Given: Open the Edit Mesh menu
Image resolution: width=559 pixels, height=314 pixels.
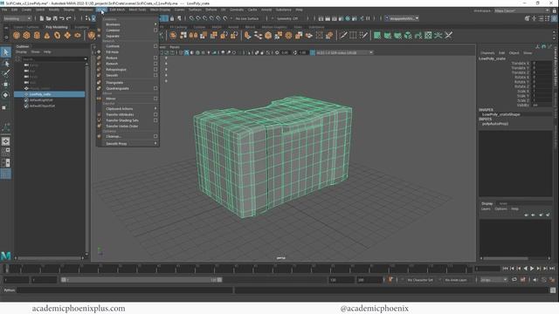Looking at the screenshot, I should tap(117, 10).
